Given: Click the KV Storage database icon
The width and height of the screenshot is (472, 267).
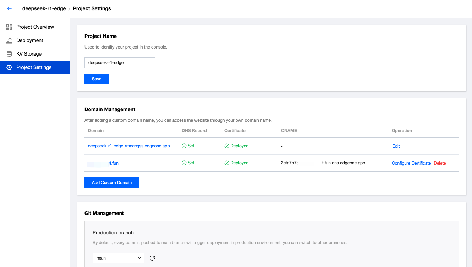Looking at the screenshot, I should (x=9, y=54).
